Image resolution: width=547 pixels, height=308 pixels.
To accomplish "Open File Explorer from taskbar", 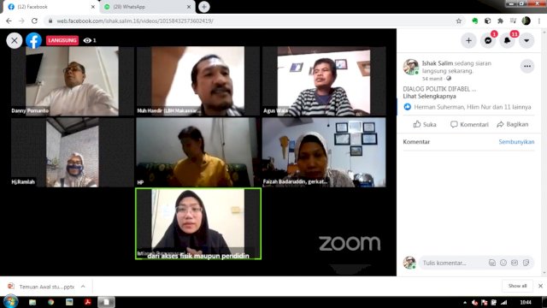I will pos(32,302).
